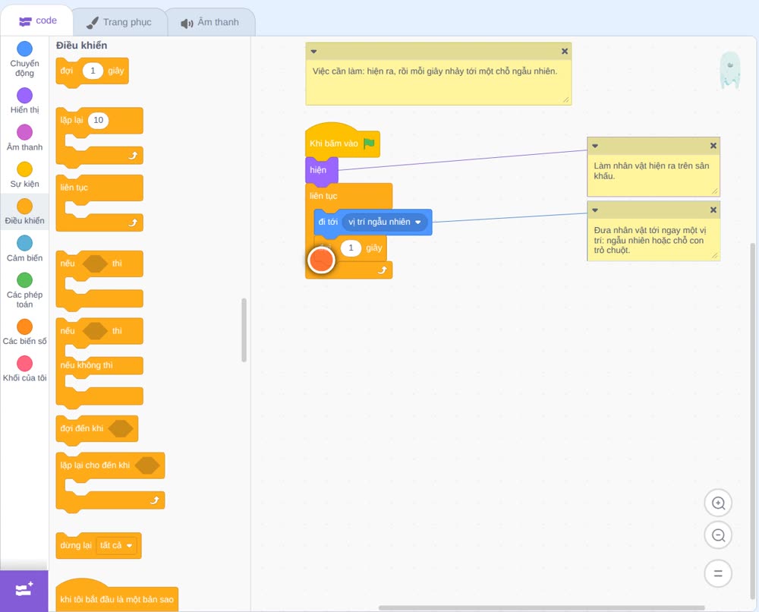The image size is (759, 612).
Task: Click the 'nếu không thì' block in palette
Action: [87, 365]
